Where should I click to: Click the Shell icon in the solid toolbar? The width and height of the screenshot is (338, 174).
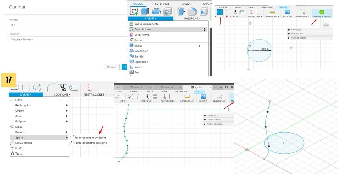pyautogui.click(x=203, y=12)
